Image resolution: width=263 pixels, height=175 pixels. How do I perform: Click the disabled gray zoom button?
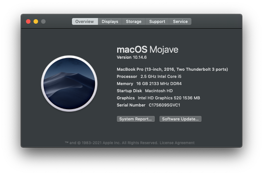pos(43,21)
